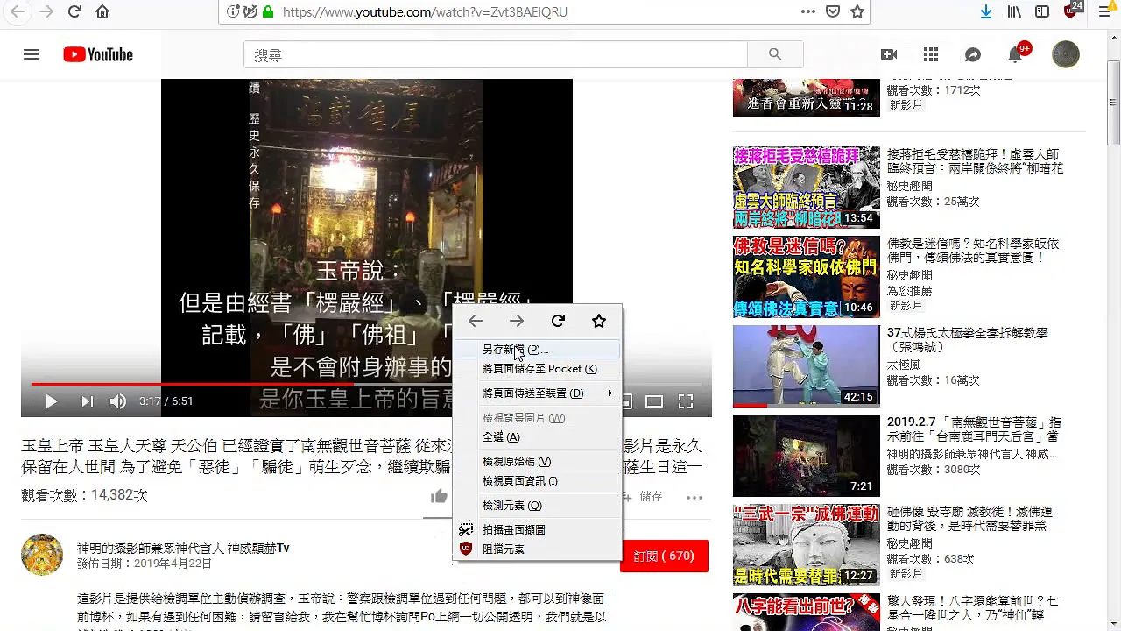Screen dimensions: 1121x631
Task: Open the YouTube apps grid icon
Action: 931,54
